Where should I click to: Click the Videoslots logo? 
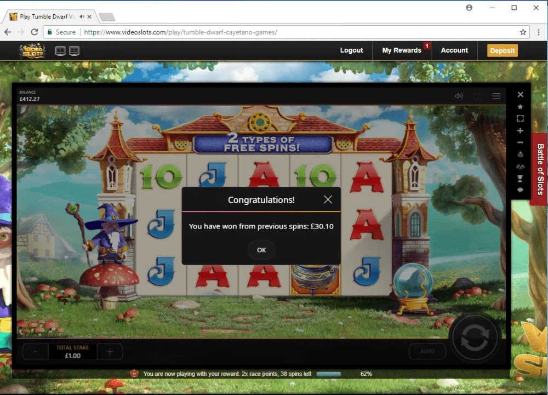[32, 51]
